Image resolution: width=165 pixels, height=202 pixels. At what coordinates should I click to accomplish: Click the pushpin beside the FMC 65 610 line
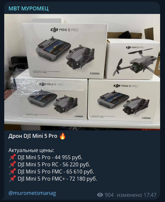12,172
